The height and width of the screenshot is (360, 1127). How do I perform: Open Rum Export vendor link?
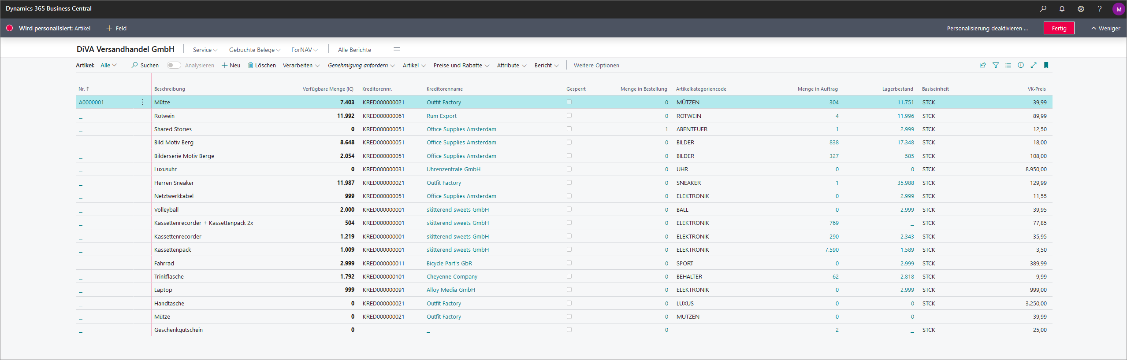442,116
